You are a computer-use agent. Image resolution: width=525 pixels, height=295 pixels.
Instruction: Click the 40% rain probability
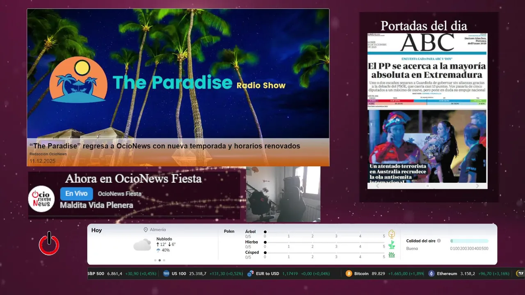(166, 250)
